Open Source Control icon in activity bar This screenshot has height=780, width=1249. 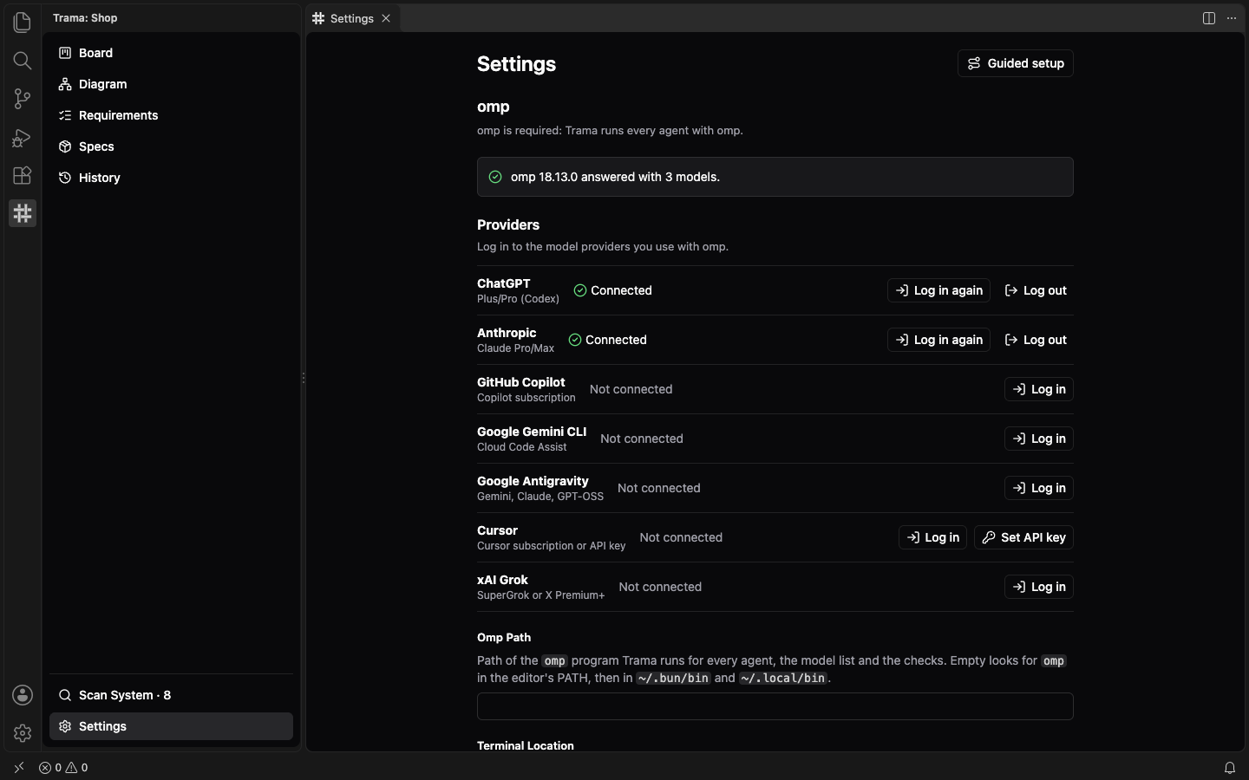[x=23, y=98]
